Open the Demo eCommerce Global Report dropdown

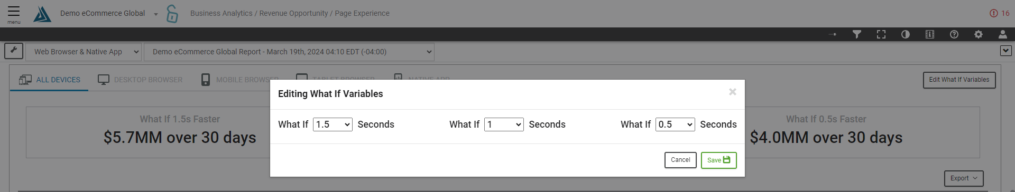tap(289, 52)
